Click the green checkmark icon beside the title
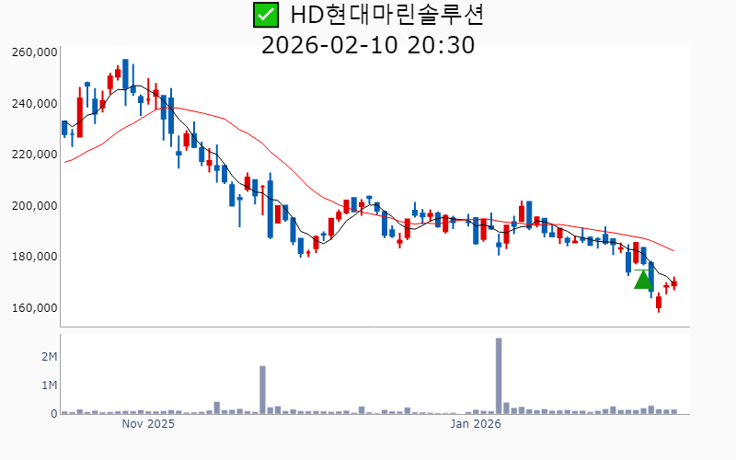The width and height of the screenshot is (736, 460). [x=265, y=15]
